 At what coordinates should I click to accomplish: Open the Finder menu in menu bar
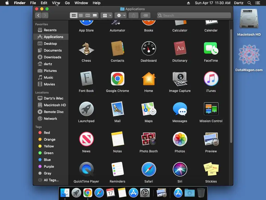(x=20, y=3)
